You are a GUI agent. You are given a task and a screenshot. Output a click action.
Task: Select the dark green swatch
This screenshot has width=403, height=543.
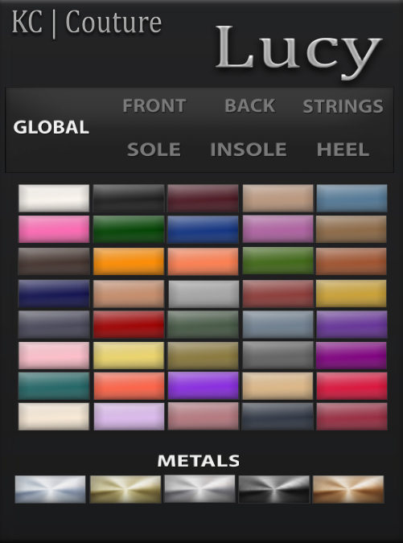(x=129, y=229)
